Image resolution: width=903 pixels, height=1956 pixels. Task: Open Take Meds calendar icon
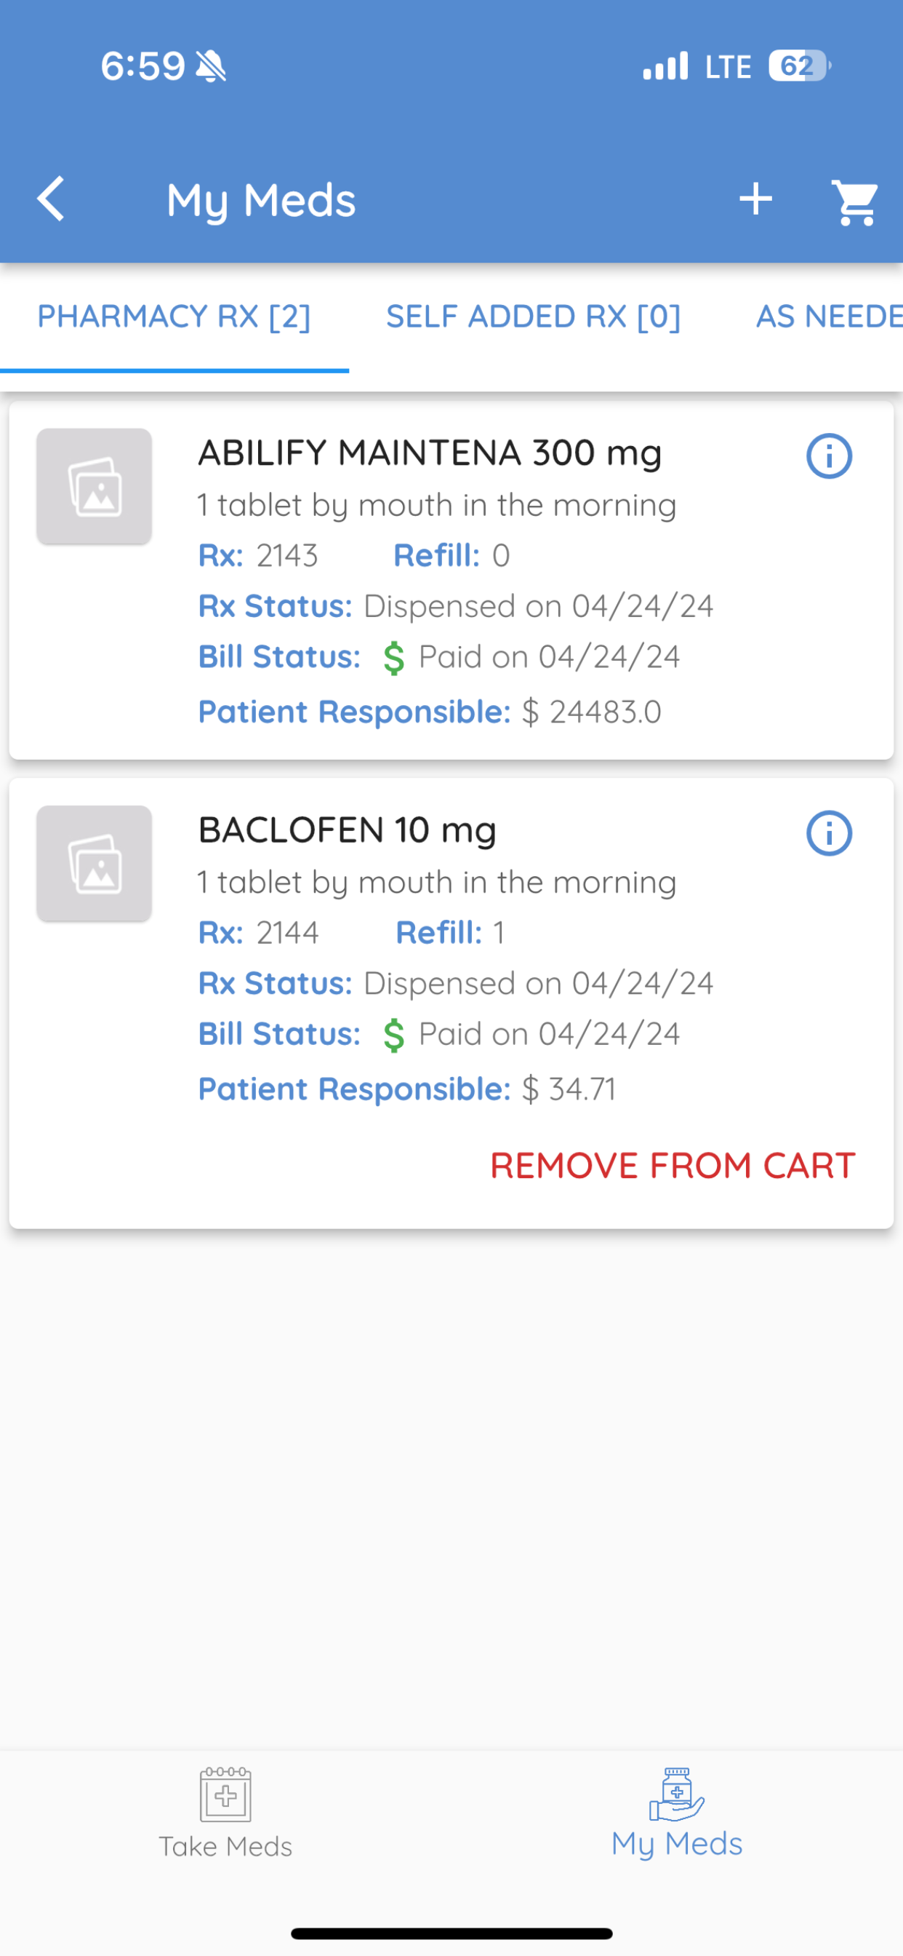tap(225, 1795)
